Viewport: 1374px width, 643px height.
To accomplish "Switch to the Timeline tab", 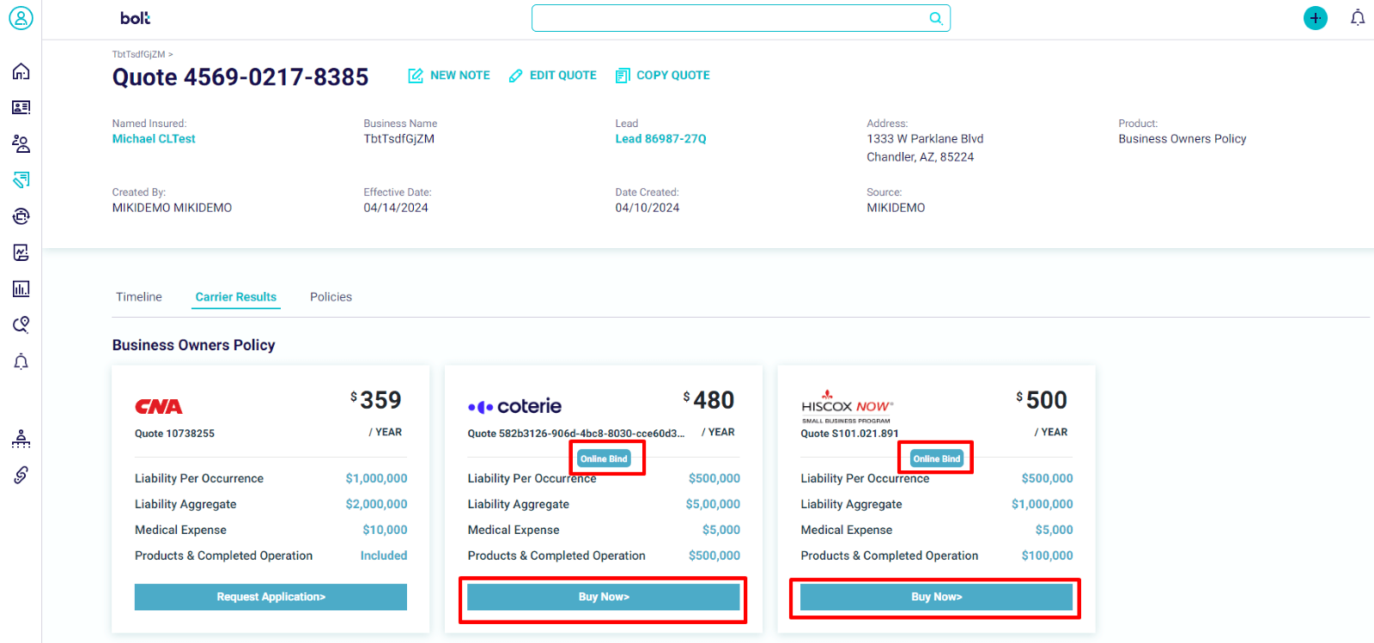I will point(139,297).
